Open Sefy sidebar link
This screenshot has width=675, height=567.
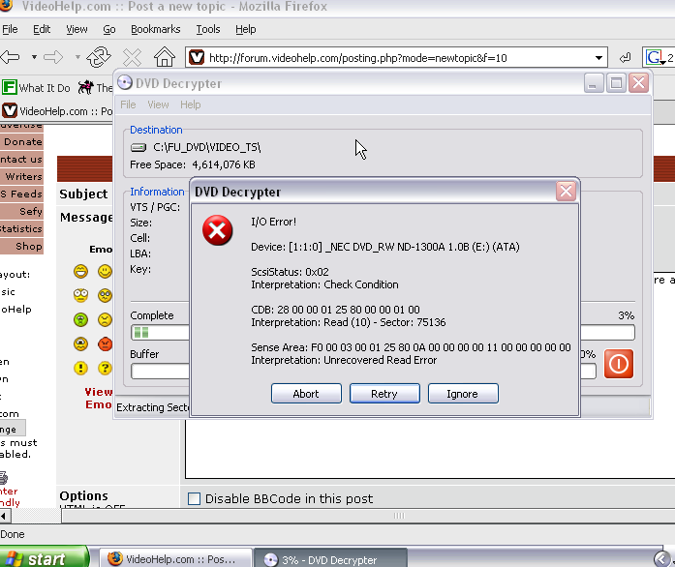30,211
